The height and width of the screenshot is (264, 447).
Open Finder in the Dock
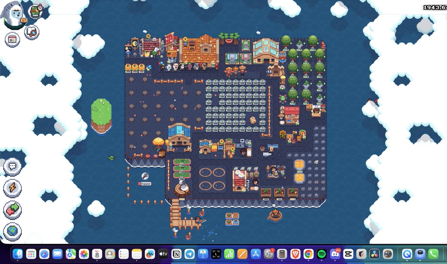point(18,254)
